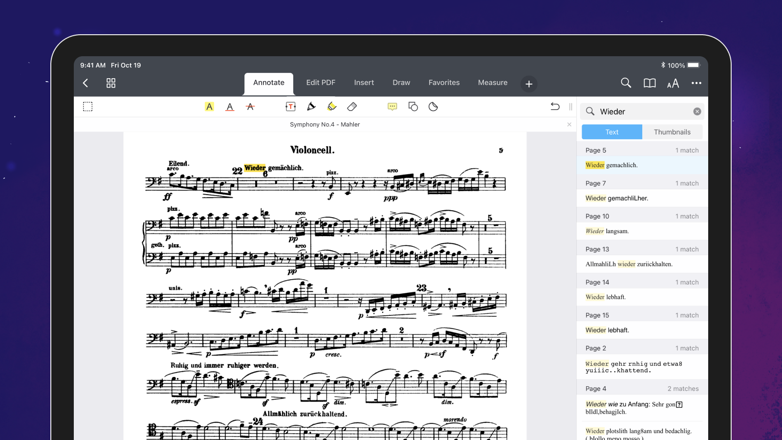Screen dimensions: 782x440
Task: Check the battery indicator in status bar
Action: click(694, 65)
